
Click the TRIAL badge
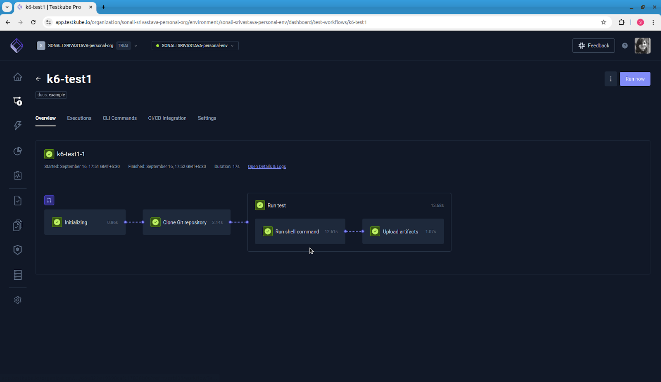124,45
